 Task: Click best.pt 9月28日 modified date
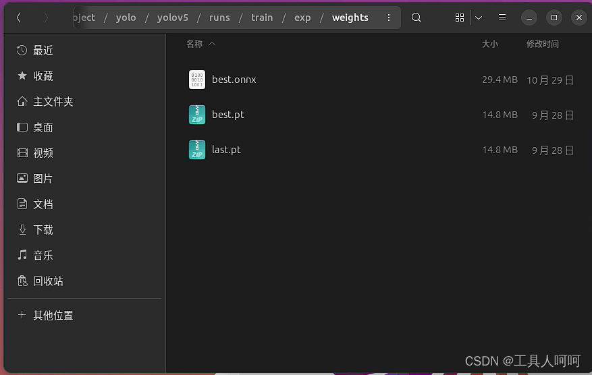(x=553, y=115)
